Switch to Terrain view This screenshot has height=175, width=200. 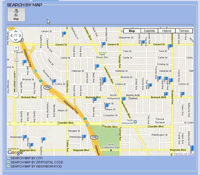tap(184, 31)
